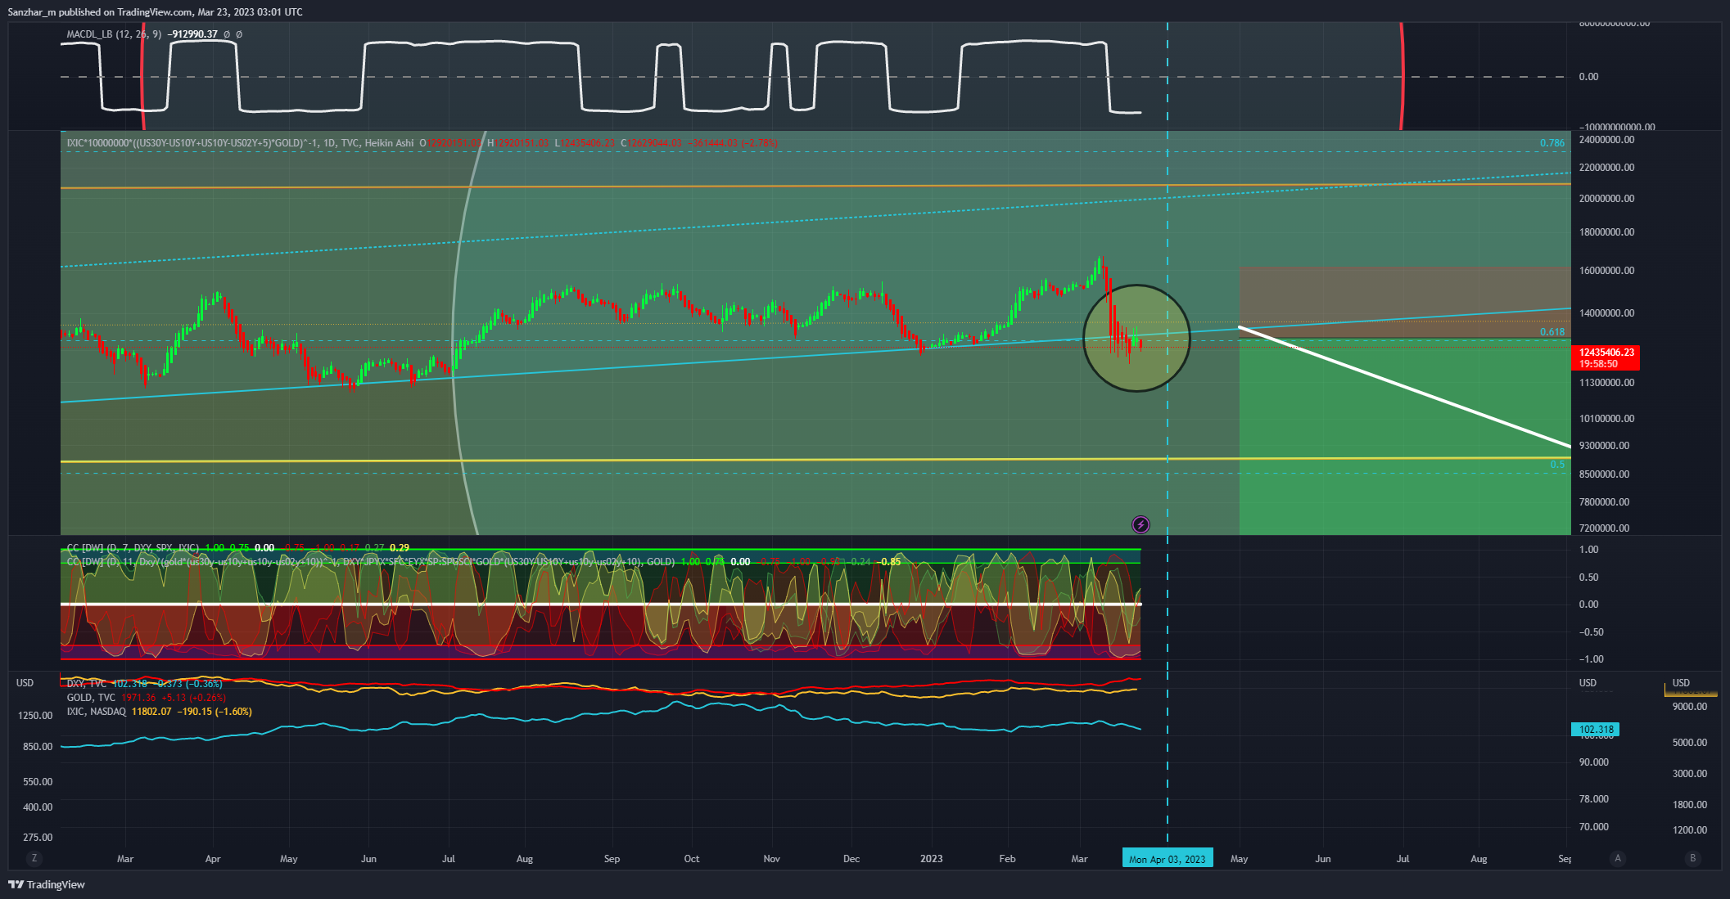Screen dimensions: 1730x899
Task: Click the 24000000.00 price axis label
Action: click(x=1606, y=140)
